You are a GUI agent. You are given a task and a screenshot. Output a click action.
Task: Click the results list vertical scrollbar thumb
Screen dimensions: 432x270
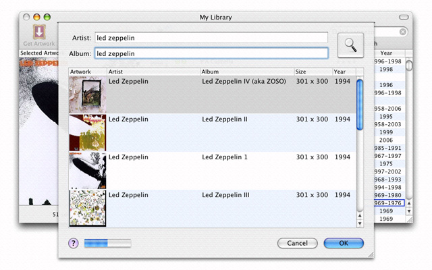click(x=360, y=105)
